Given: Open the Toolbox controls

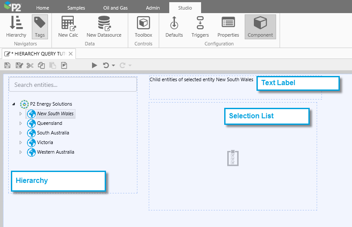Looking at the screenshot, I should click(144, 27).
